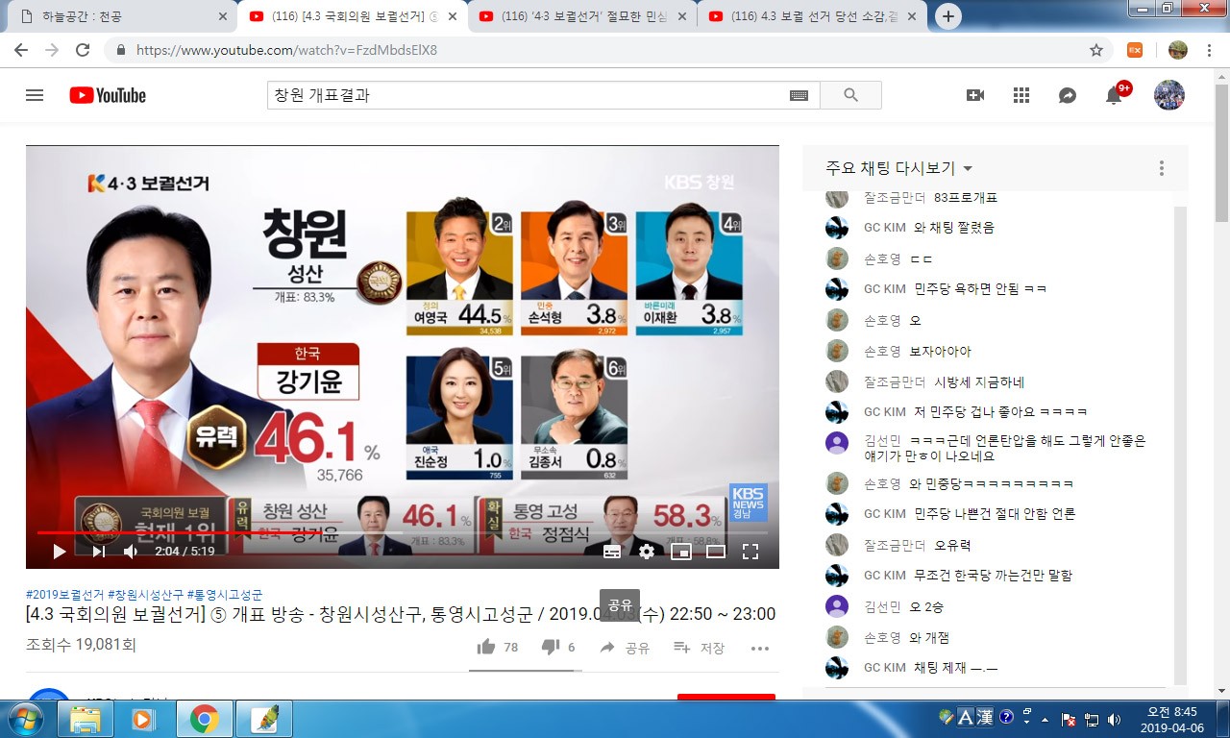This screenshot has width=1230, height=738.
Task: Click the YouTube search magnifier button
Action: click(850, 95)
